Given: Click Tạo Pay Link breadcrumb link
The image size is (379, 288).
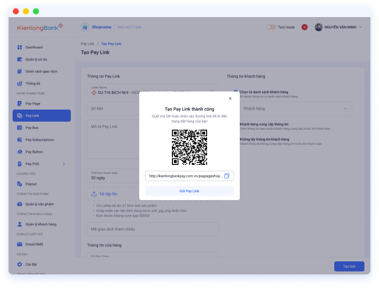Looking at the screenshot, I should (111, 44).
